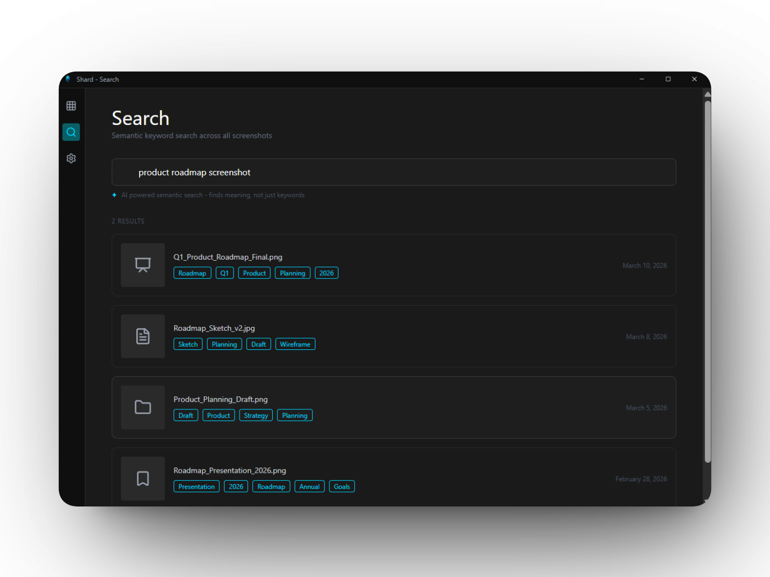Select the Annual tag

point(310,486)
